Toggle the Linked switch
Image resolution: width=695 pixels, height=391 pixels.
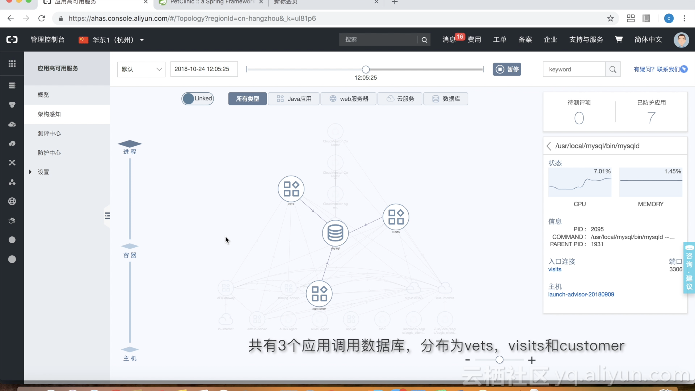[x=198, y=98]
